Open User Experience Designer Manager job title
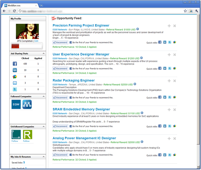This screenshot has width=201, height=170. [81, 54]
